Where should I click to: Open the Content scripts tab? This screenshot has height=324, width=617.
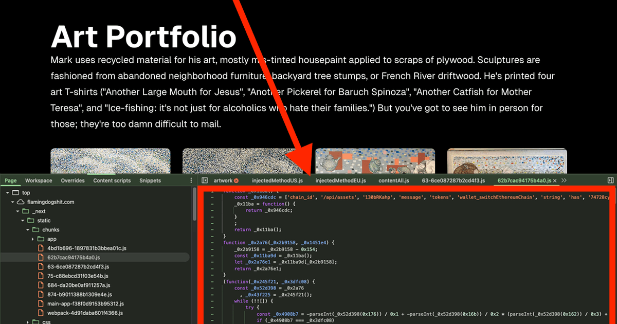pyautogui.click(x=112, y=181)
